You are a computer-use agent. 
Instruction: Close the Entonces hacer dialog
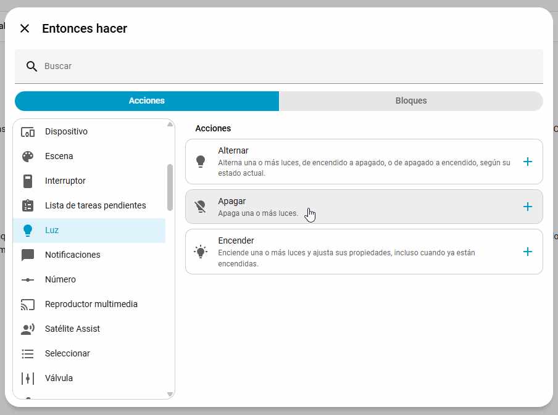click(x=25, y=28)
